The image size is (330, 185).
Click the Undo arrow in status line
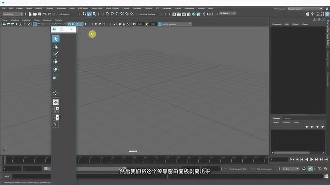point(45,14)
